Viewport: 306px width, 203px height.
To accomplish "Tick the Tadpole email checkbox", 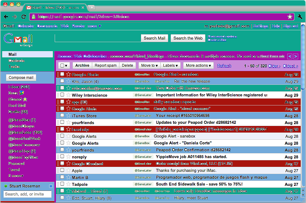I will point(62,184).
